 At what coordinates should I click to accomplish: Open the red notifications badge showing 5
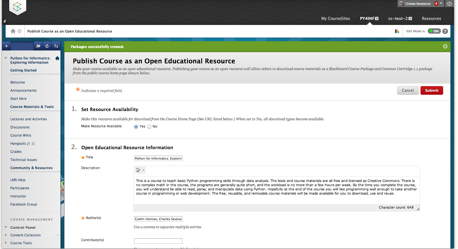(436, 4)
